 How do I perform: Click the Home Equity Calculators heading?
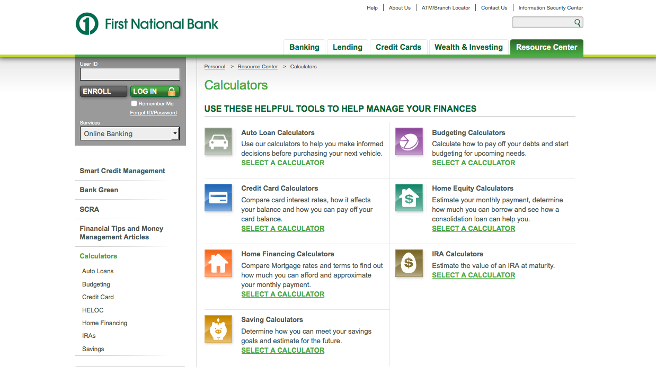(473, 189)
